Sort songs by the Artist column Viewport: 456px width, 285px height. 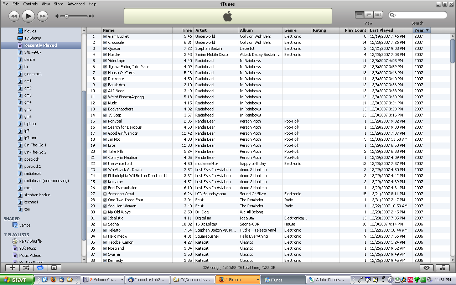tap(216, 30)
